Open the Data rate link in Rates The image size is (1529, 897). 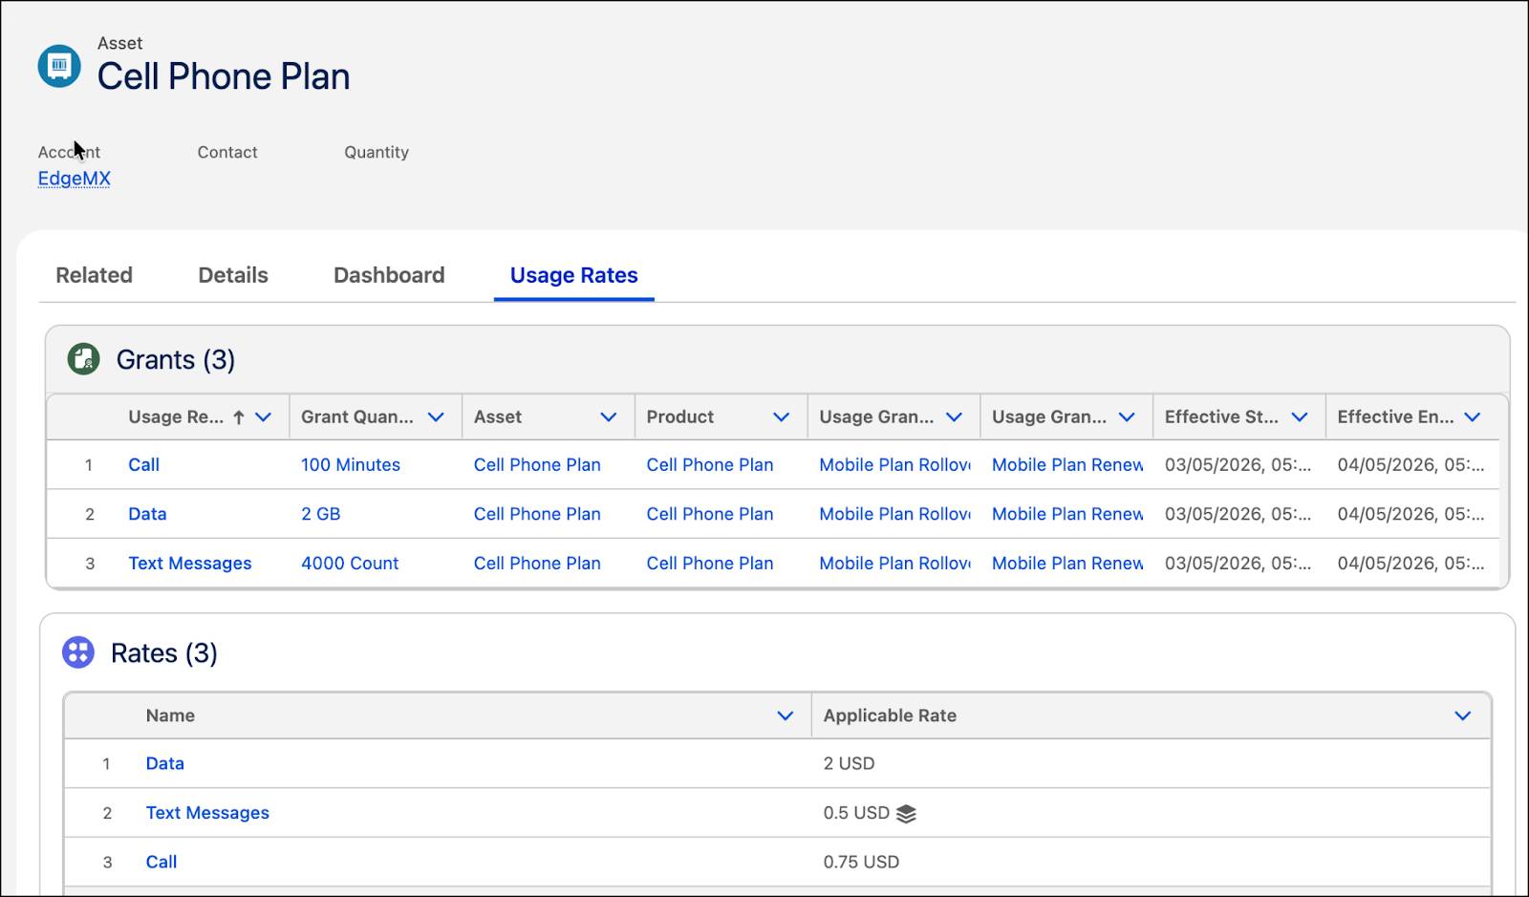(165, 763)
